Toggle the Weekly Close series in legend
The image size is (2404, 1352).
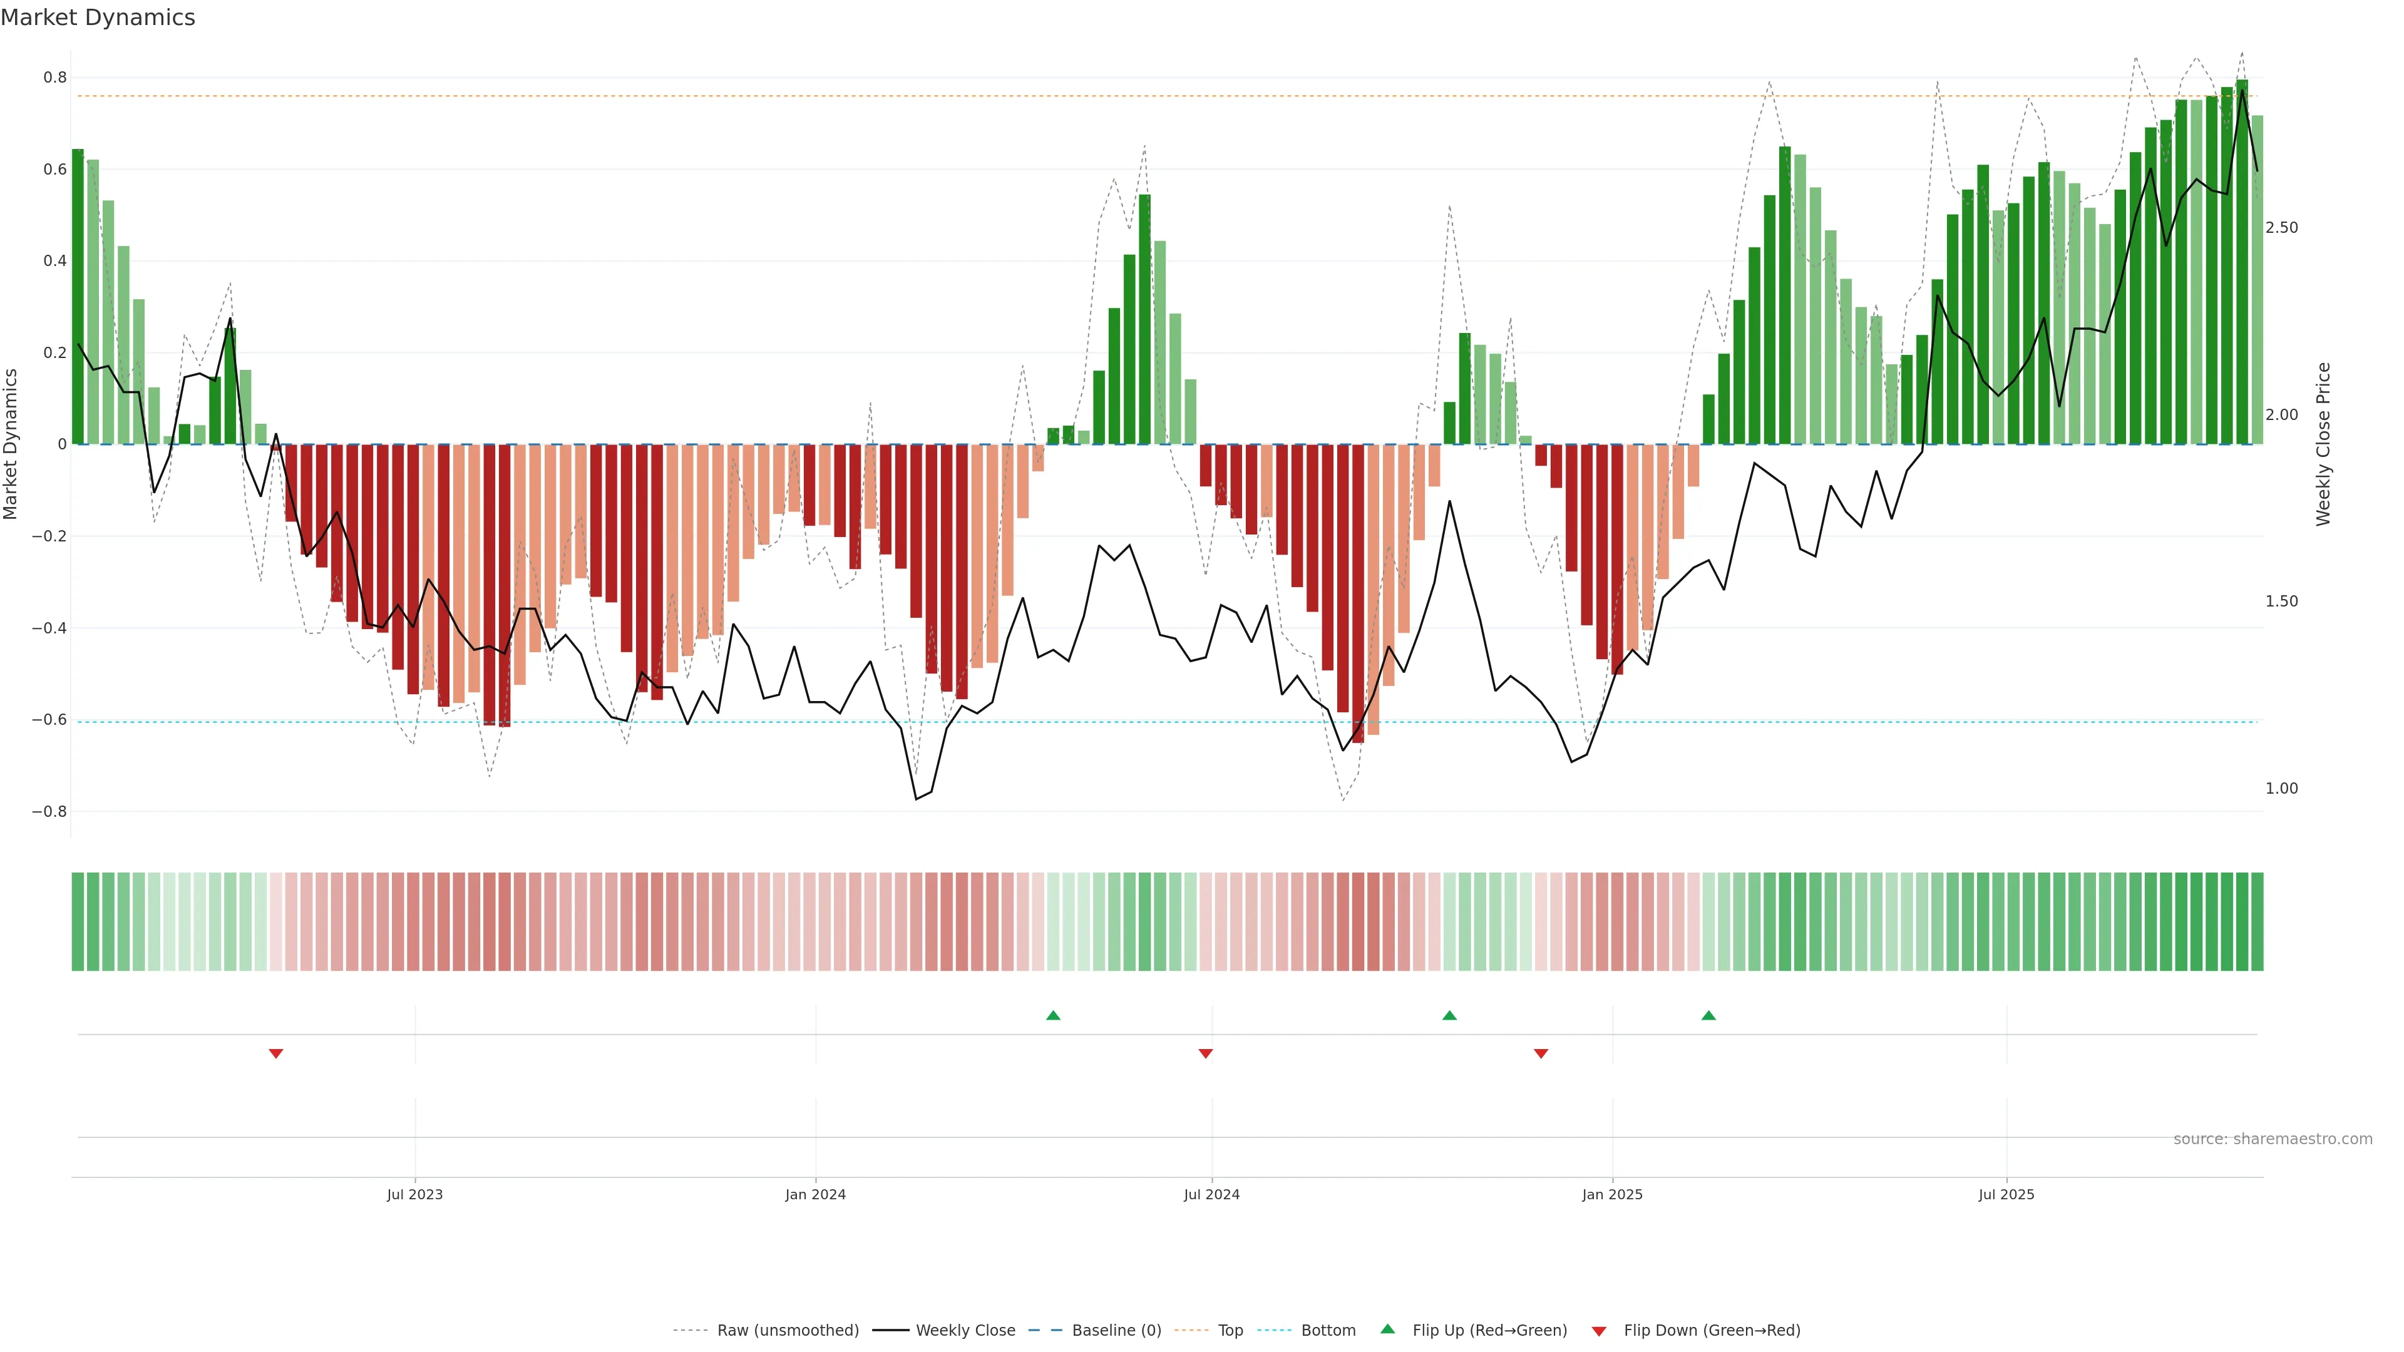click(965, 1331)
